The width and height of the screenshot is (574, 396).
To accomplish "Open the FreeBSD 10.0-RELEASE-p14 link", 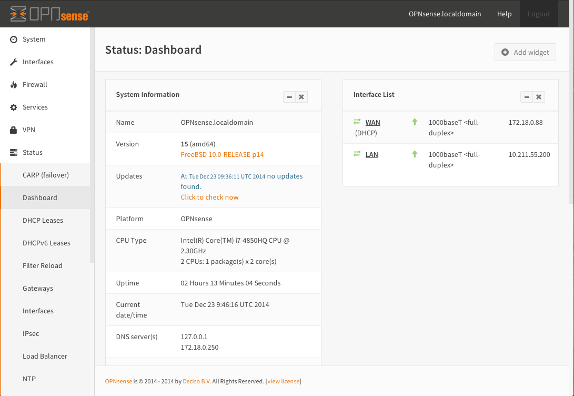I will coord(222,155).
